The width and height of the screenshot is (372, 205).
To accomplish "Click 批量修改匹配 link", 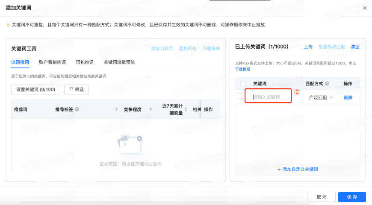I will point(331,47).
